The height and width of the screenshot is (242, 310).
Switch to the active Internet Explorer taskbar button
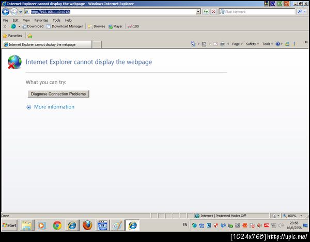[132, 225]
